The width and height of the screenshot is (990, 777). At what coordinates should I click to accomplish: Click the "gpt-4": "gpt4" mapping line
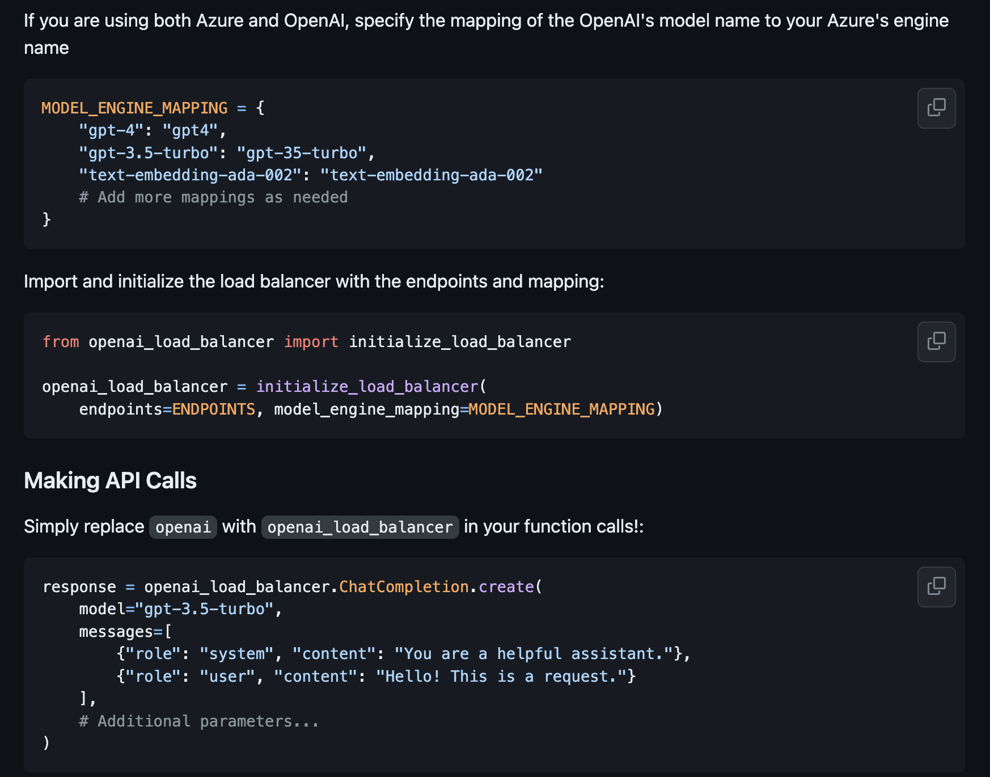[x=153, y=130]
